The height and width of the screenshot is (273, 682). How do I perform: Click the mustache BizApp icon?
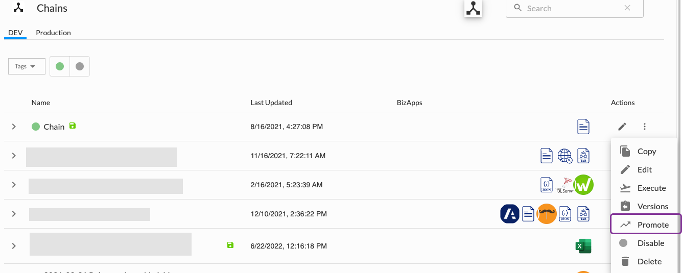547,214
